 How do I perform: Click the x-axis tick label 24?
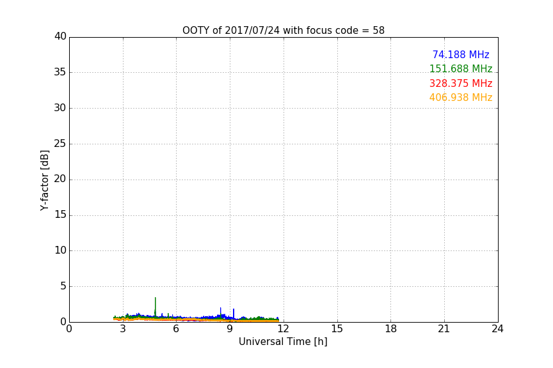pos(497,329)
